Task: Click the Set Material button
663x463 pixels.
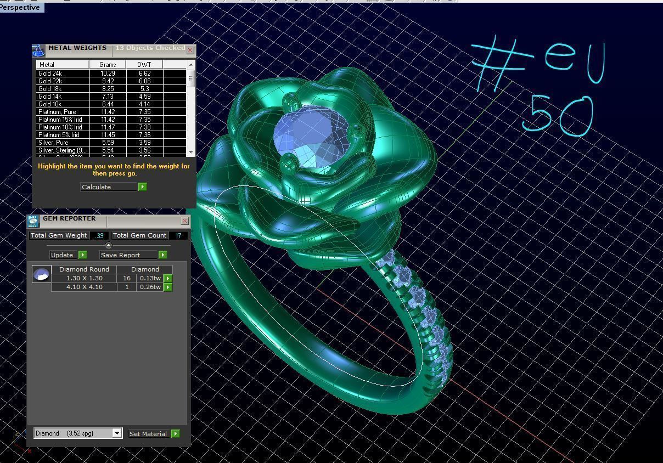Action: click(149, 433)
